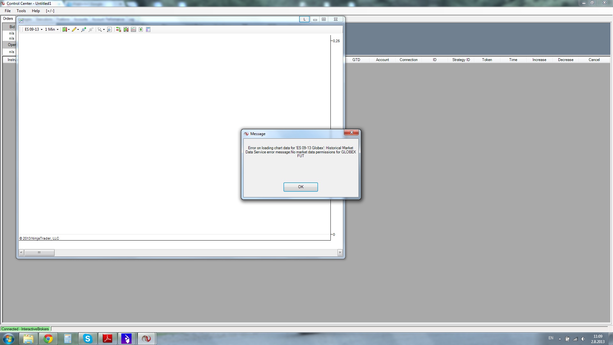613x345 pixels.
Task: Expand the ES 09-13 instrument dropdown
Action: click(x=34, y=29)
